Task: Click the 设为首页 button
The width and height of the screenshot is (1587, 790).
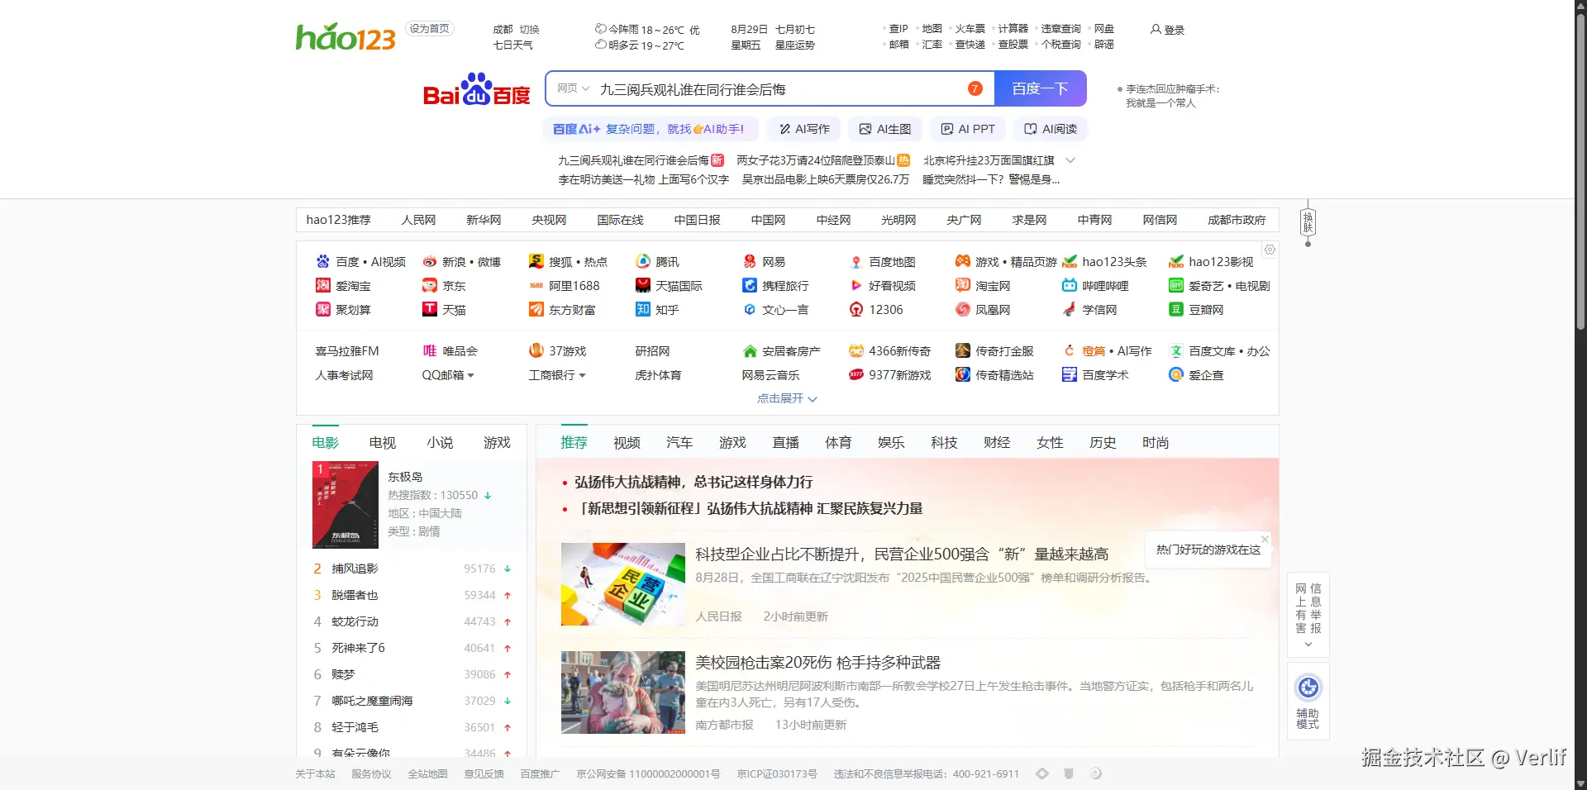Action: pos(430,29)
